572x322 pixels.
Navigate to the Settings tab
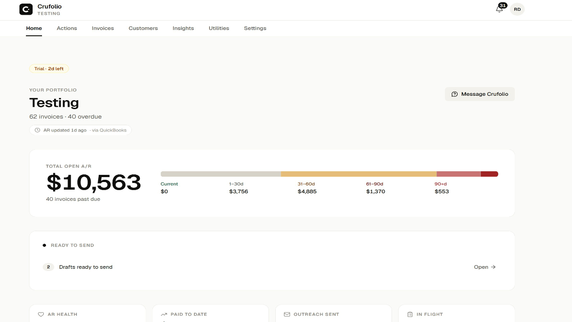[x=255, y=28]
